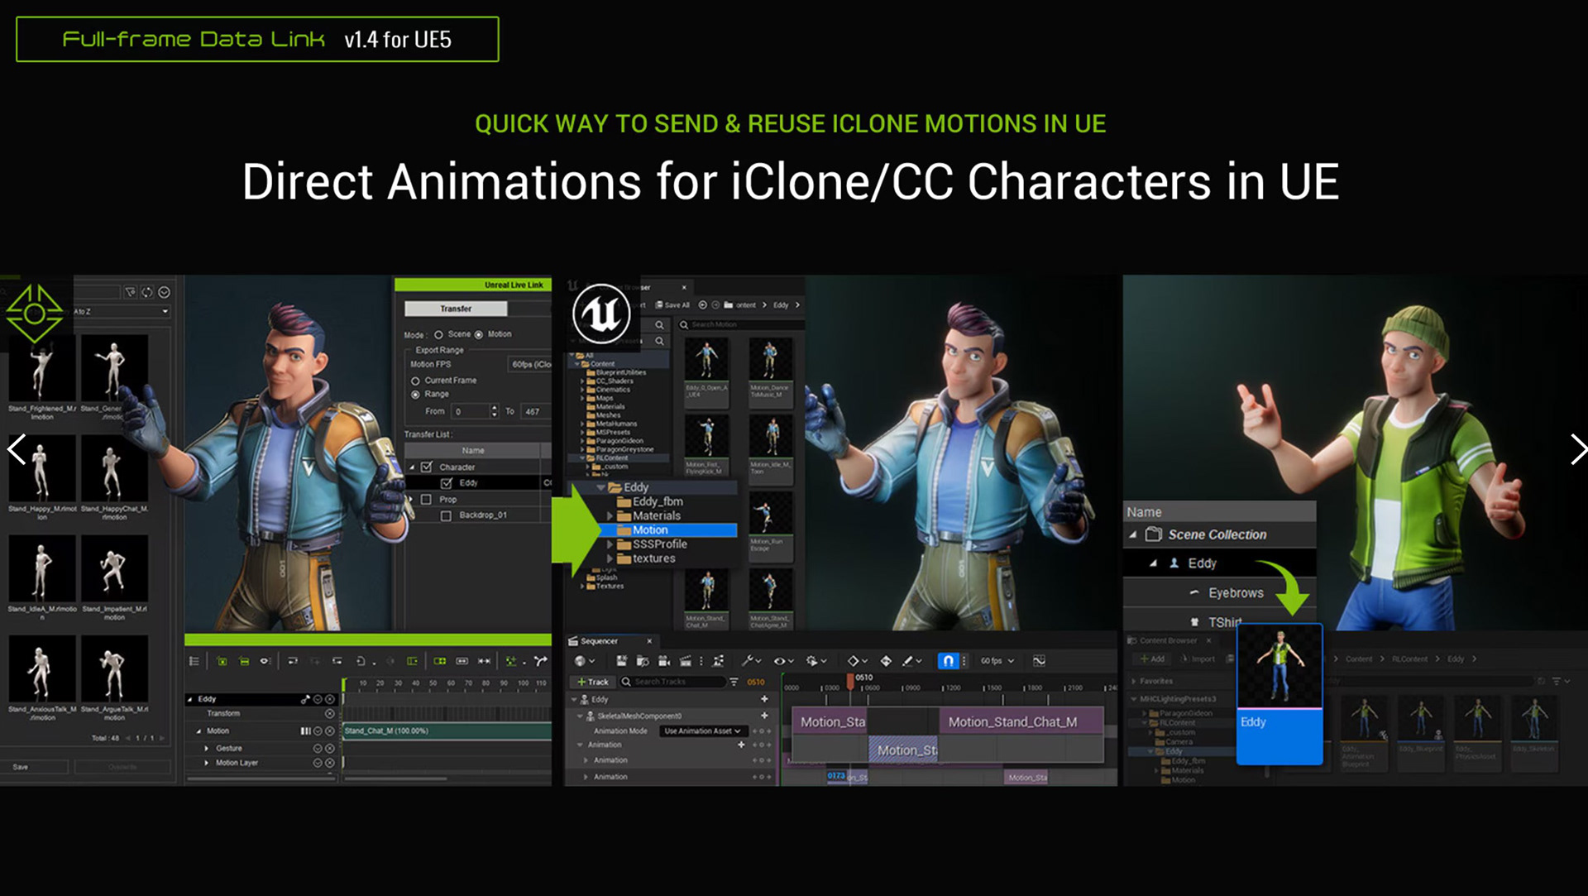Image resolution: width=1588 pixels, height=896 pixels.
Task: Open the Motion FPS dropdown
Action: tap(529, 364)
